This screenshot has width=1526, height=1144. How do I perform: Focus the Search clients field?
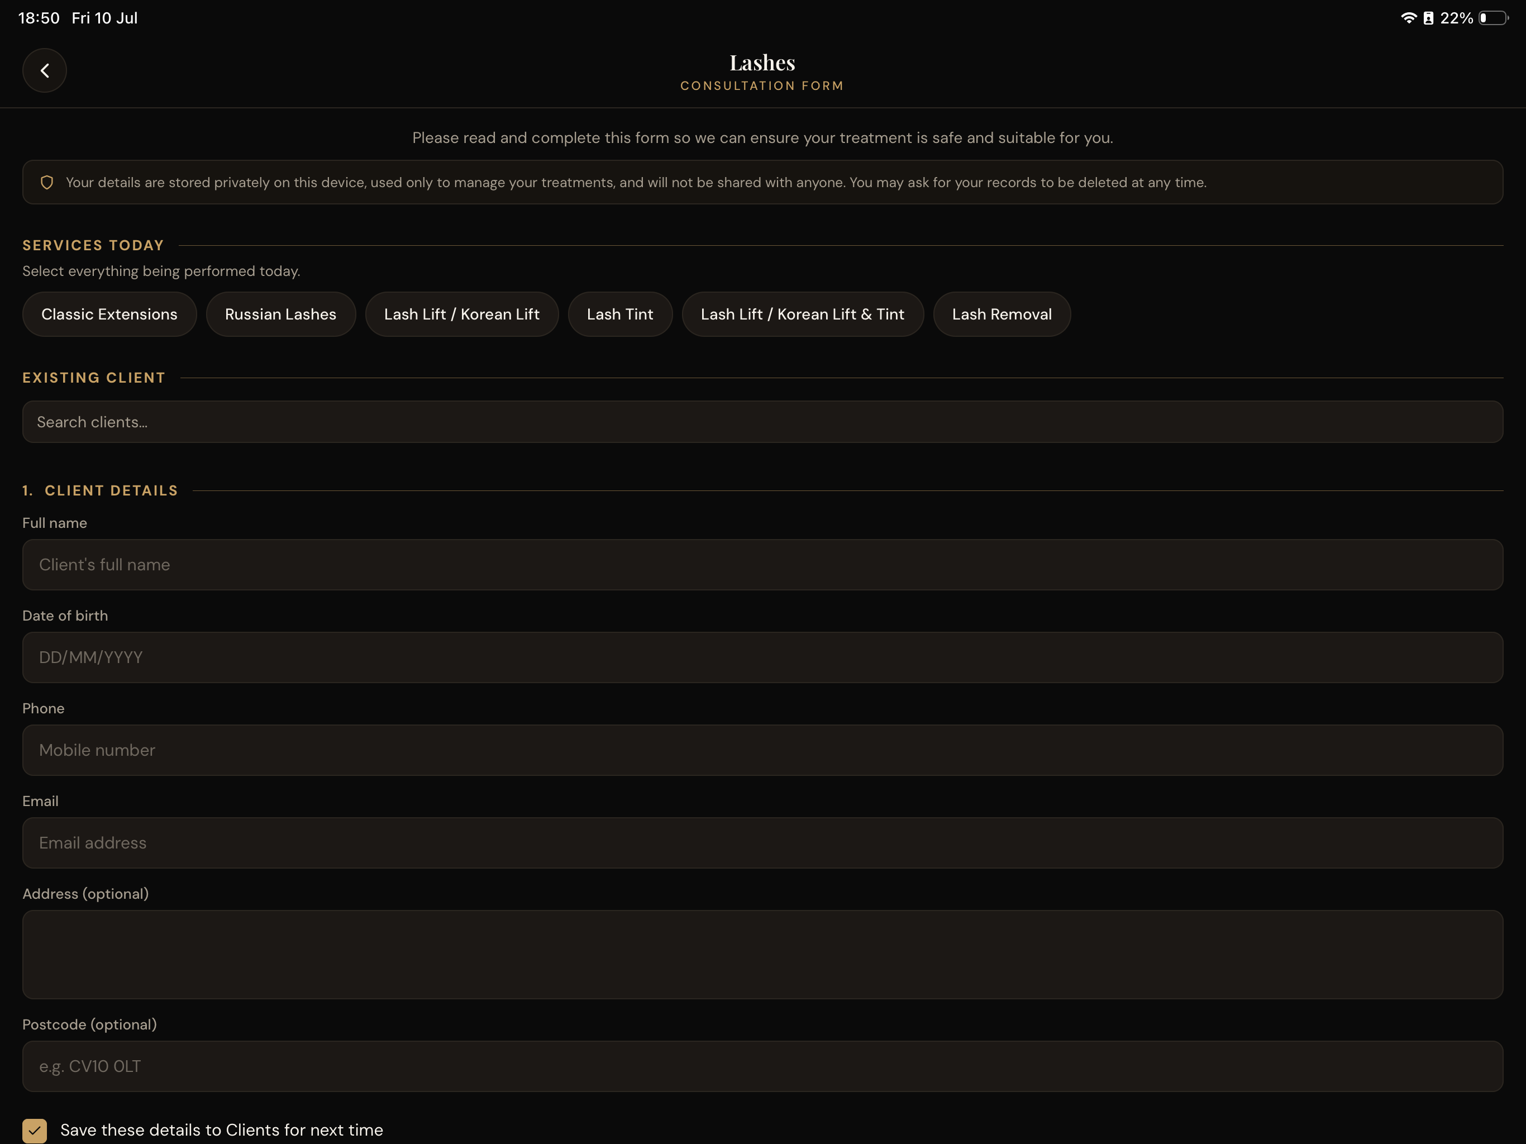click(x=762, y=422)
